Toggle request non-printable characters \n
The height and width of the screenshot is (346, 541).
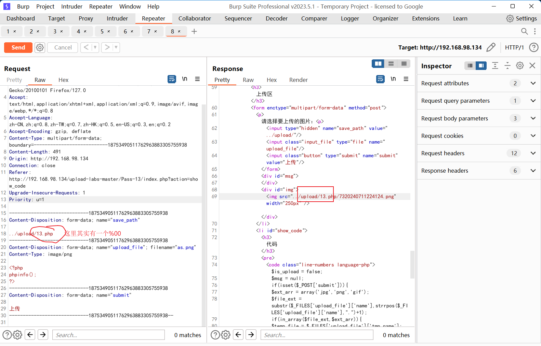pyautogui.click(x=185, y=79)
